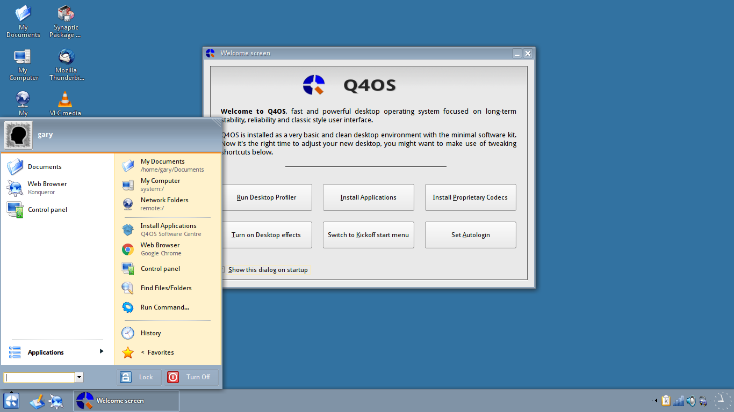
Task: Select Find Files/Folders menu item
Action: click(167, 288)
